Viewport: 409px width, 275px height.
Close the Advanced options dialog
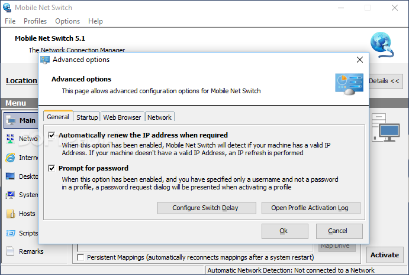tap(360, 60)
